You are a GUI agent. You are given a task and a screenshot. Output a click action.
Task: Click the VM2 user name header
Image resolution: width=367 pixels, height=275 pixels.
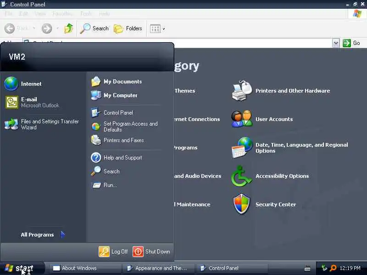click(x=17, y=57)
